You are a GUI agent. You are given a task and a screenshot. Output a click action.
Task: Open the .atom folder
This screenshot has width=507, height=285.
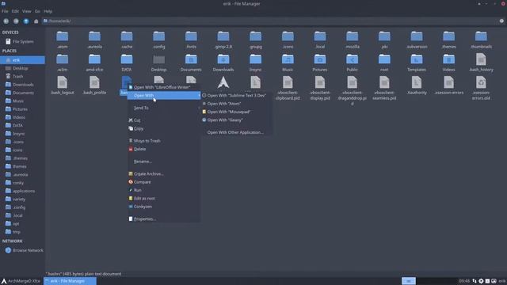click(x=62, y=40)
